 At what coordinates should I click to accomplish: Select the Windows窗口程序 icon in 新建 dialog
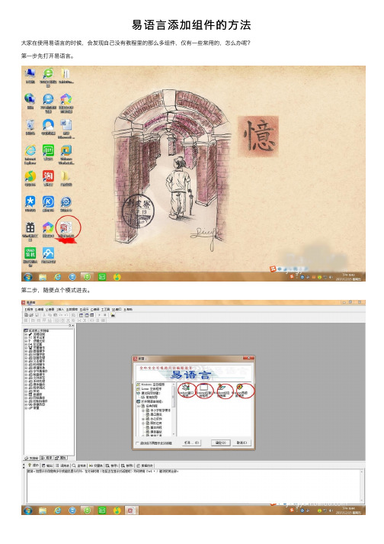click(185, 391)
